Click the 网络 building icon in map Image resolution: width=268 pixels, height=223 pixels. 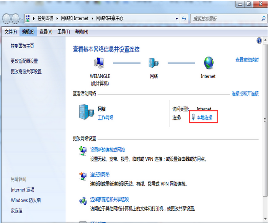pyautogui.click(x=154, y=63)
